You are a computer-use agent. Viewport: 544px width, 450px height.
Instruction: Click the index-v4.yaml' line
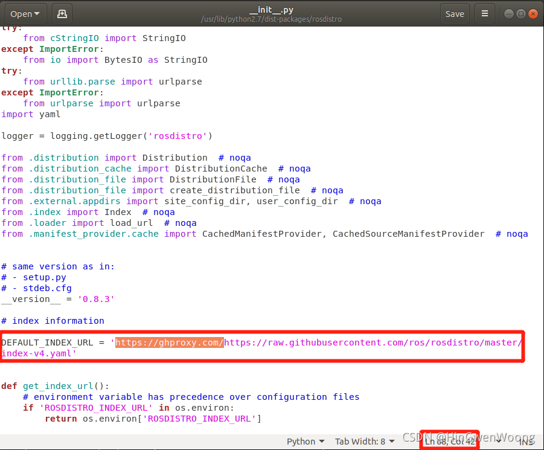click(39, 353)
